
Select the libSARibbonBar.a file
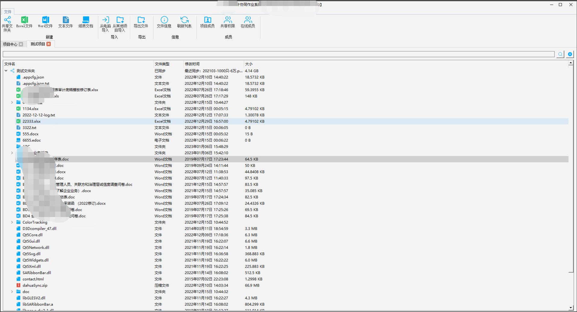pyautogui.click(x=38, y=304)
